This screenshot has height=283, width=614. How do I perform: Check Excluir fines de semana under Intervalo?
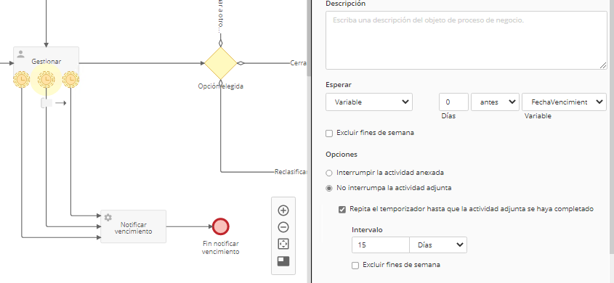tap(355, 266)
